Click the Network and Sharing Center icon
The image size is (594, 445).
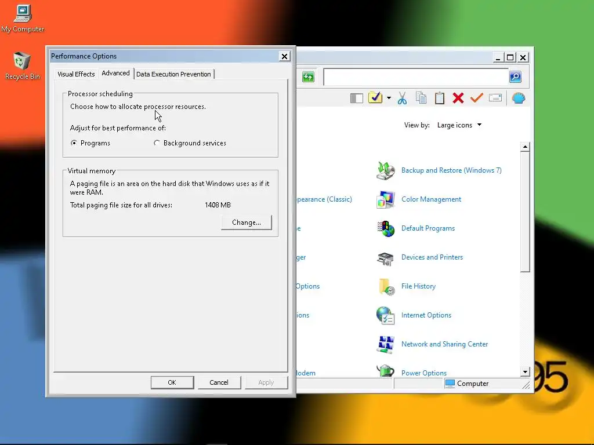386,344
